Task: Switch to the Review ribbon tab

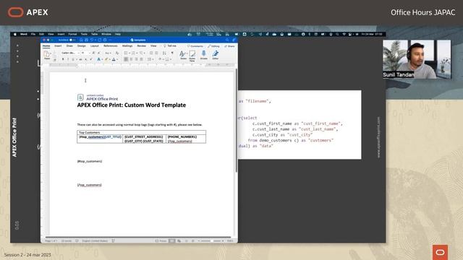Action: pos(142,46)
